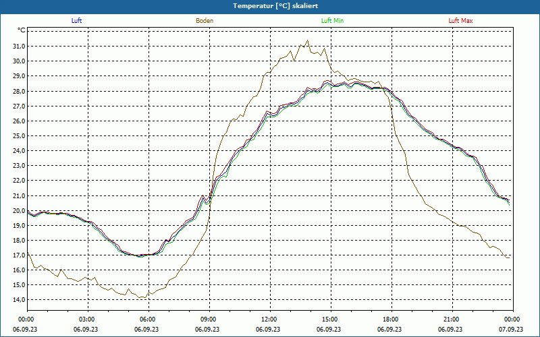Click the 18,0 y-axis value

[x=19, y=241]
